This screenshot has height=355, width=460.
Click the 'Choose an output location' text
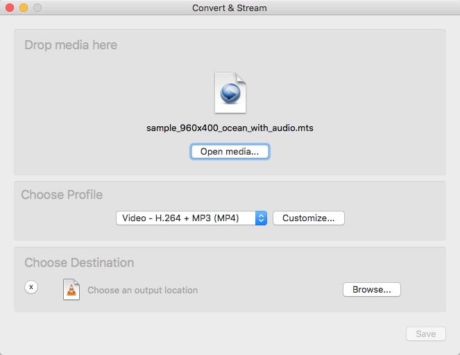tap(142, 291)
